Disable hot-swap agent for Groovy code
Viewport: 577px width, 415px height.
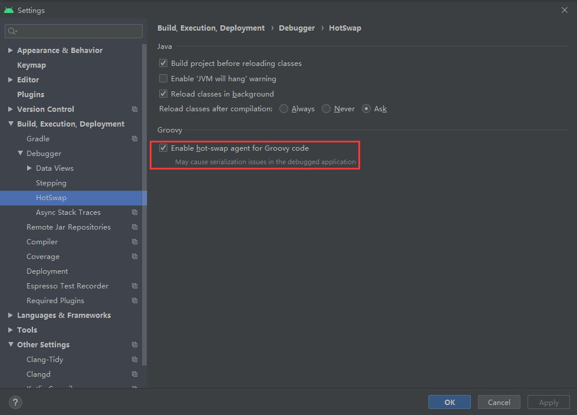[x=163, y=148]
